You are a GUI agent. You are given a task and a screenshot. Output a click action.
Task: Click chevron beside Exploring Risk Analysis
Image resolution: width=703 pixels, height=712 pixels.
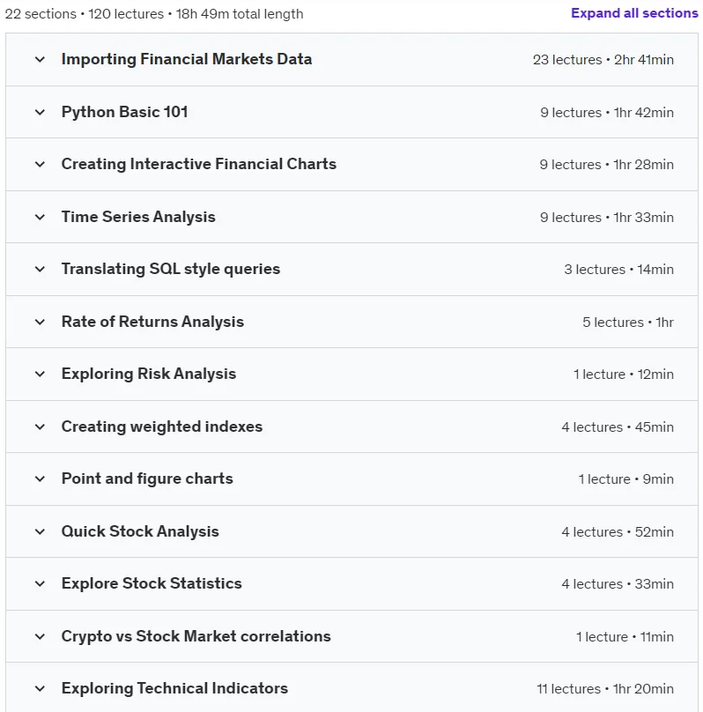coord(40,375)
